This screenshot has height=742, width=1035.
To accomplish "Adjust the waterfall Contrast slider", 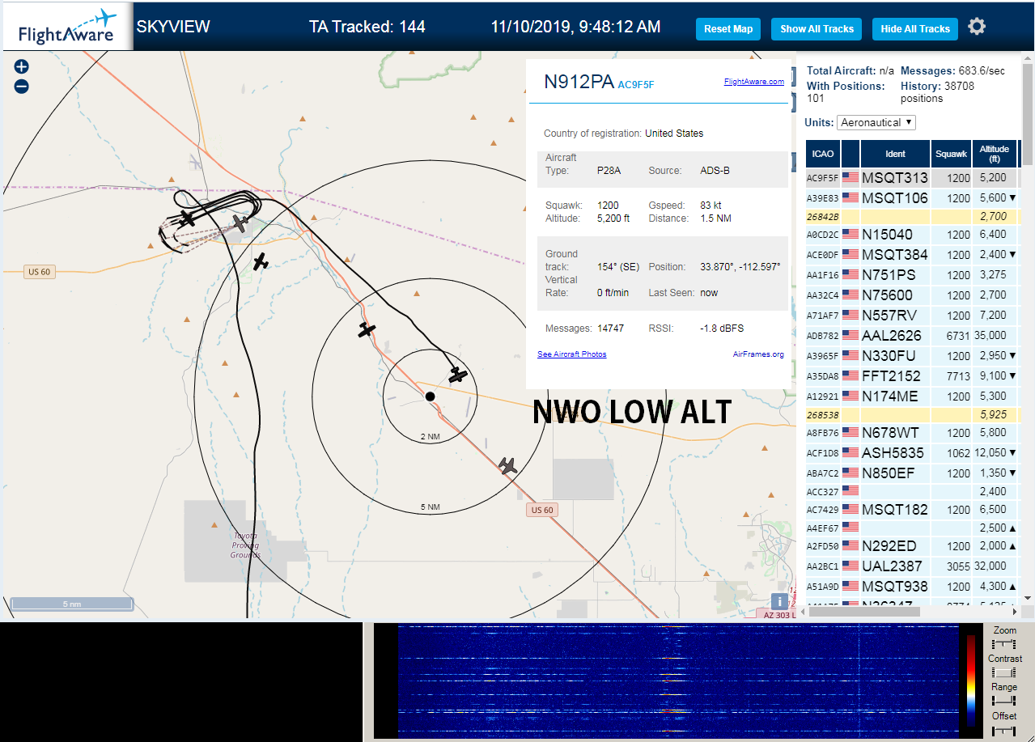I will [1004, 672].
